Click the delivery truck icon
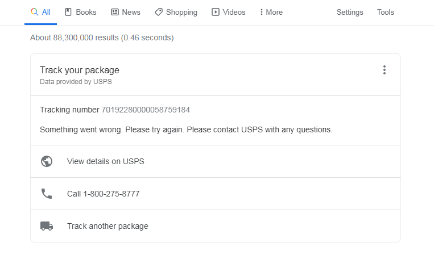The image size is (434, 255). point(47,226)
